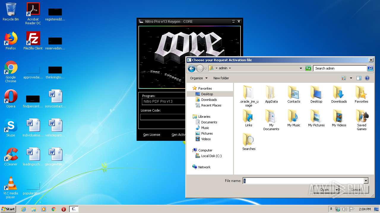The width and height of the screenshot is (380, 213).
Task: Click New folder in toolbar
Action: pyautogui.click(x=221, y=78)
